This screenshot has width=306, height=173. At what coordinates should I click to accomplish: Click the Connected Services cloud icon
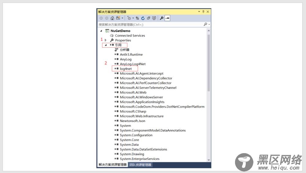(x=112, y=35)
